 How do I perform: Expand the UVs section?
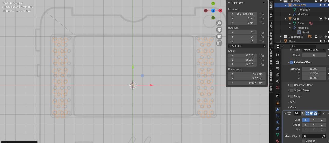pos(288,102)
